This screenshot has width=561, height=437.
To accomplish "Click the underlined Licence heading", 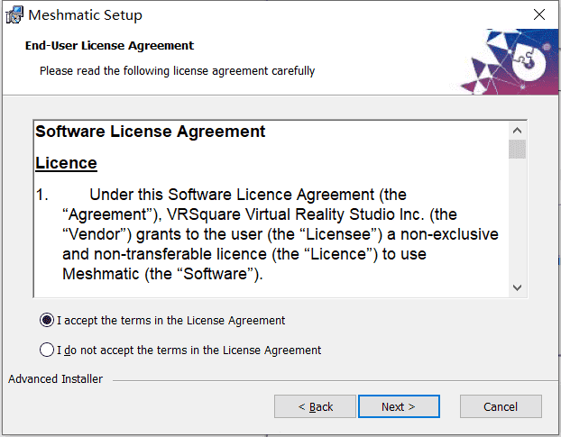I will 66,163.
